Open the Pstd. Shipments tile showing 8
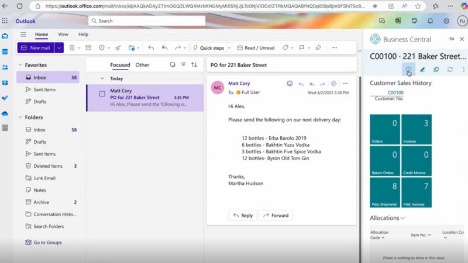 click(x=385, y=192)
